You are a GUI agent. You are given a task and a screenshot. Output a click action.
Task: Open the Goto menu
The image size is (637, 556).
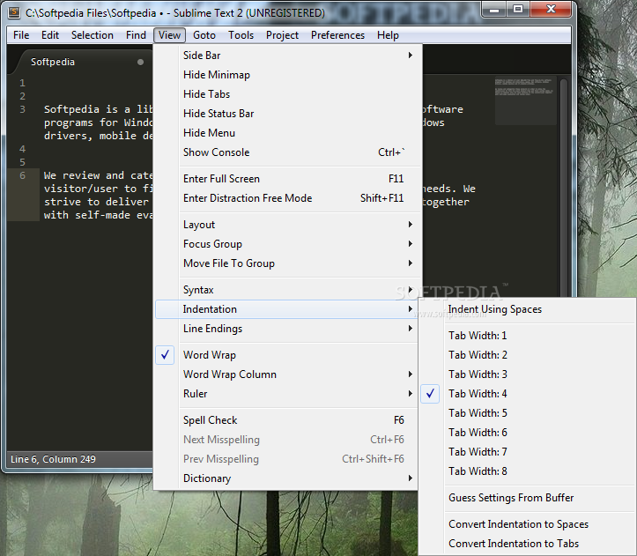[x=204, y=35]
